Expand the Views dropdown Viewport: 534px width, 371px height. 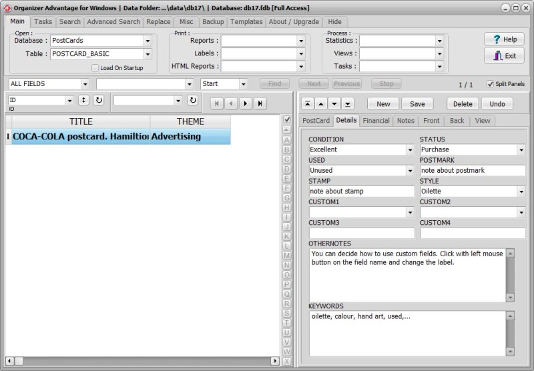coord(439,53)
